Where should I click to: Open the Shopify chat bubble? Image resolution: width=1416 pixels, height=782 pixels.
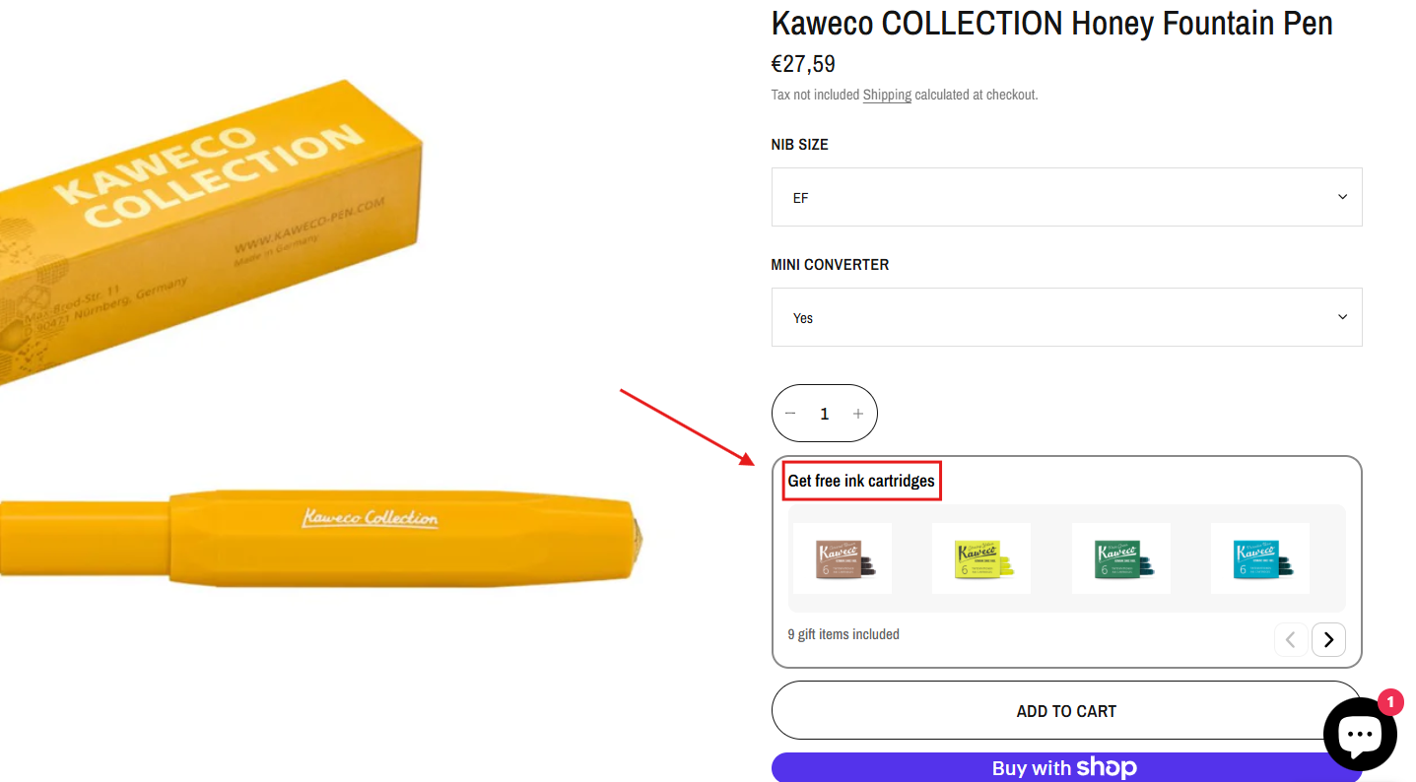(x=1360, y=734)
